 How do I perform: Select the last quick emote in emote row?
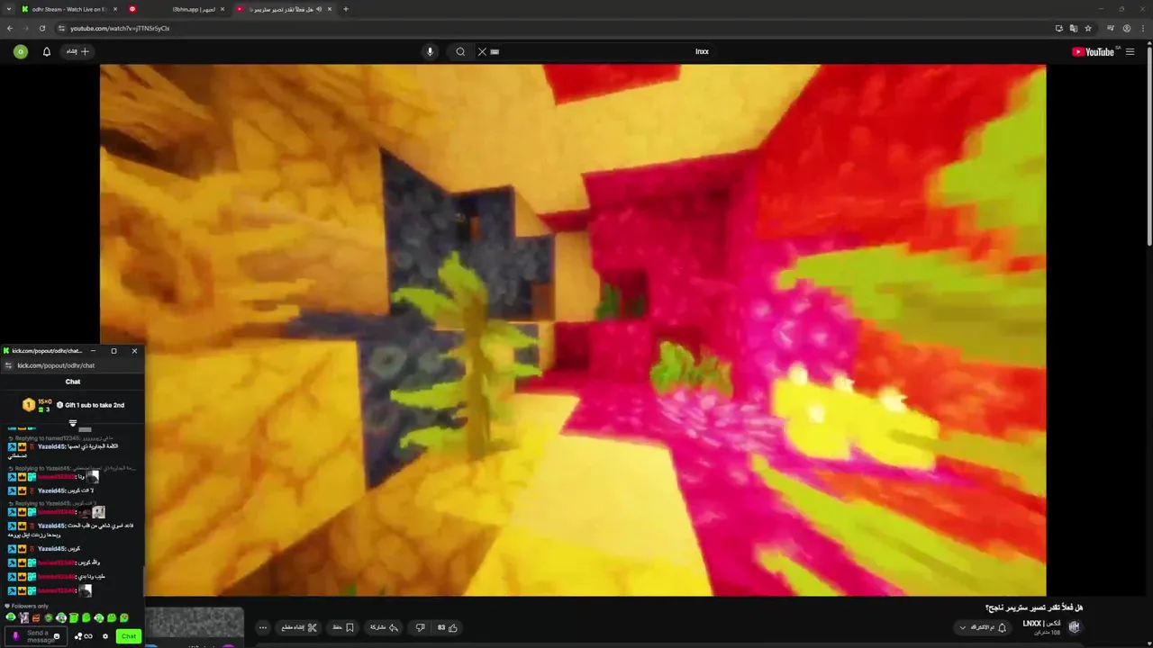point(124,617)
